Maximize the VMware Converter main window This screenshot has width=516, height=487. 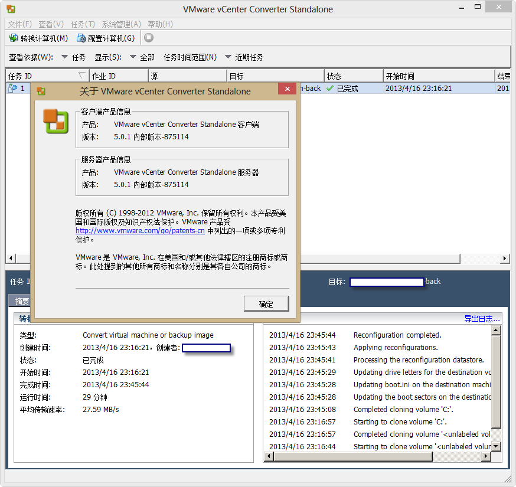(x=478, y=7)
